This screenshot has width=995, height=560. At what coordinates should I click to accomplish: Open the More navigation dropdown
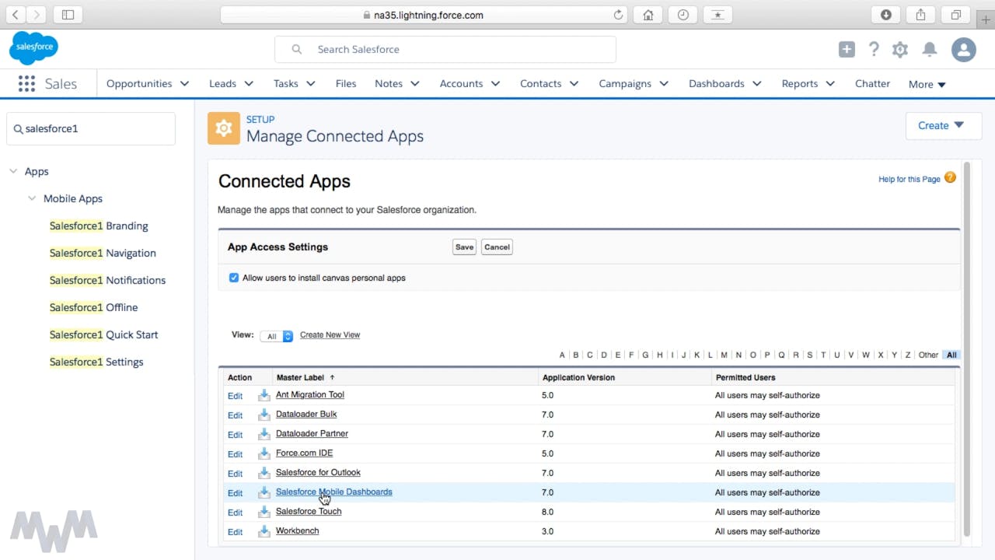tap(927, 85)
